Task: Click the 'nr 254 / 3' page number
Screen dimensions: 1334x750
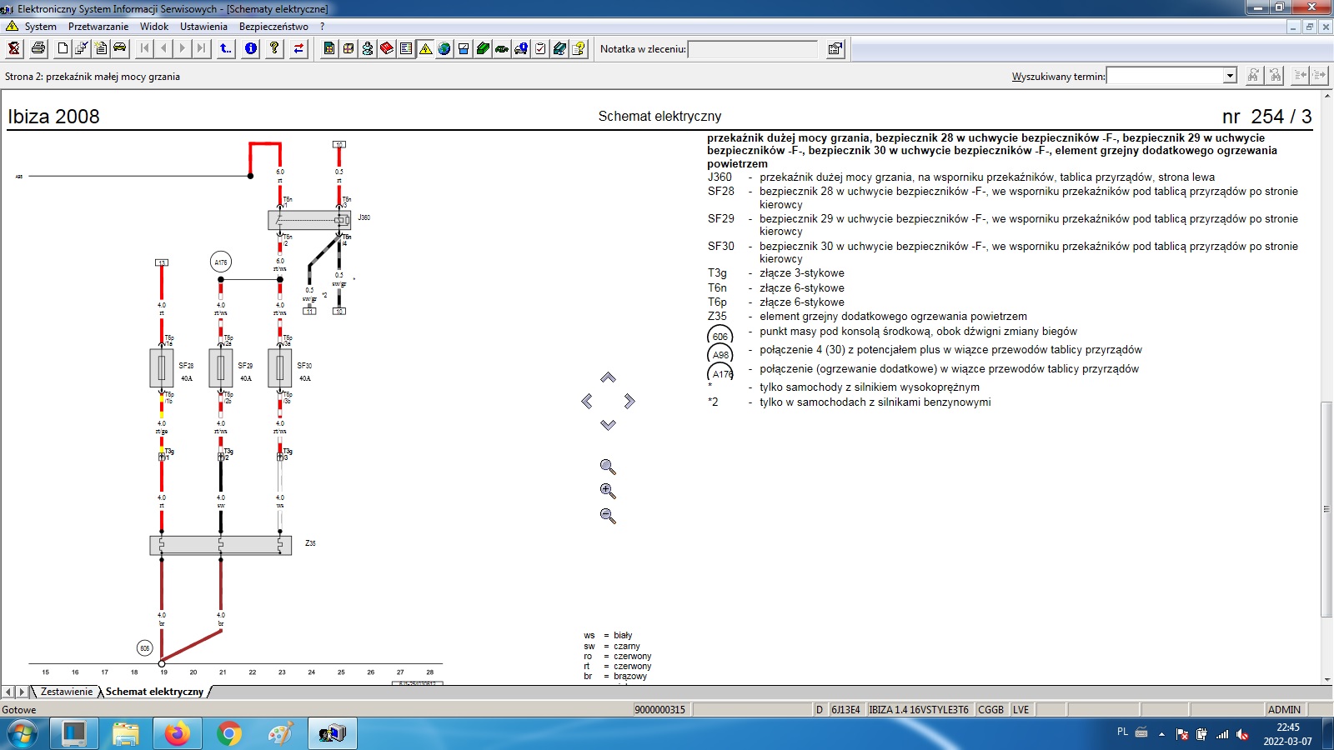Action: pos(1266,117)
